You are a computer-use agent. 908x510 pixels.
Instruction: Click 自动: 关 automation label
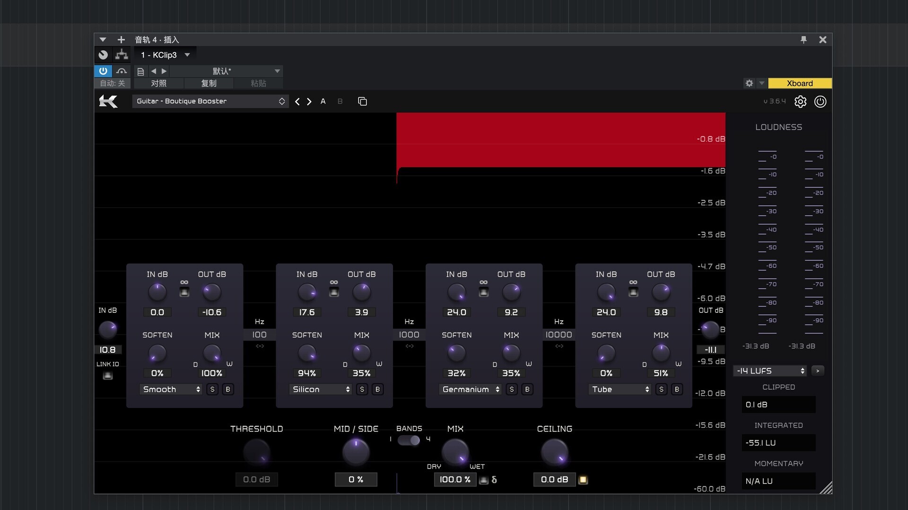pyautogui.click(x=113, y=83)
